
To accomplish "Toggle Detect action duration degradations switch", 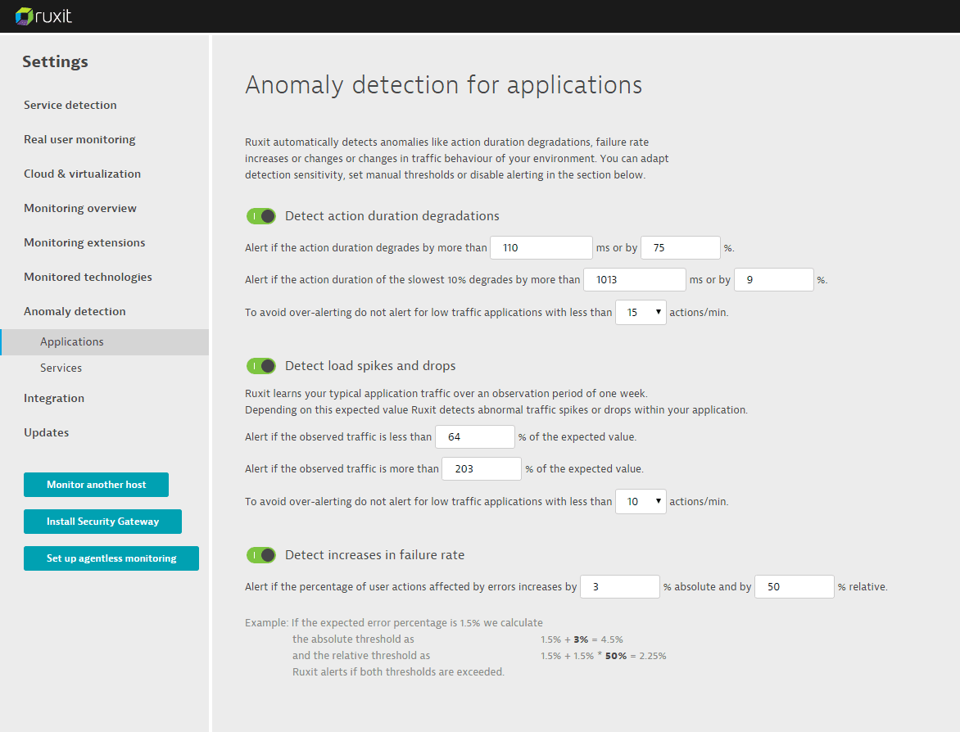I will coord(261,216).
